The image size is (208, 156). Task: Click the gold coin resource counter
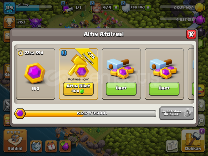coord(182,7)
